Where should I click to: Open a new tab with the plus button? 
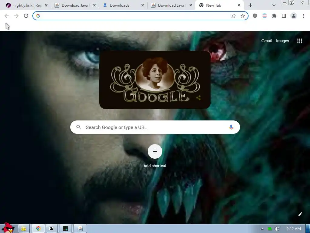click(x=250, y=5)
